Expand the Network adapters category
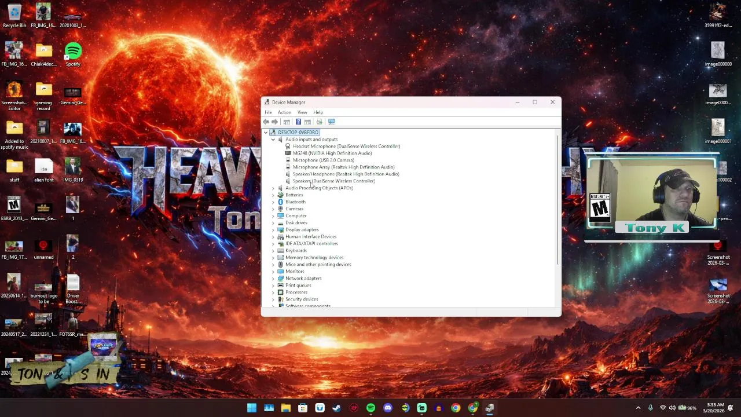741x417 pixels. pos(273,279)
